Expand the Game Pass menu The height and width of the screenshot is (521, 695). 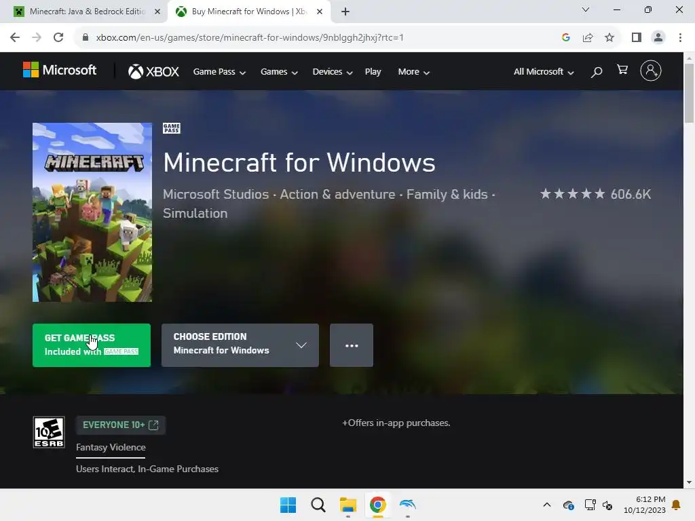pyautogui.click(x=219, y=72)
